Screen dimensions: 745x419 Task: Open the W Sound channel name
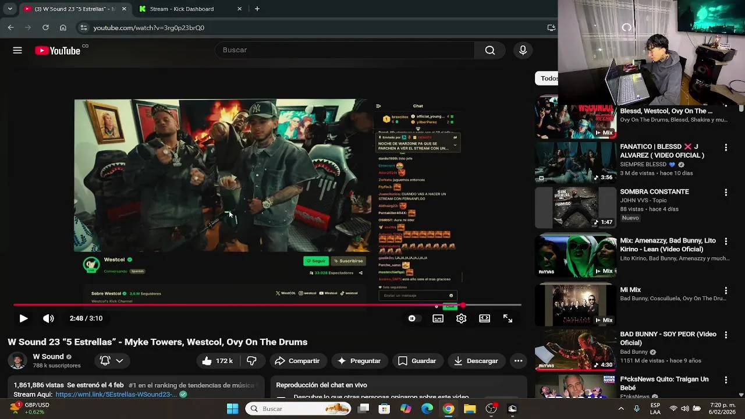(x=48, y=357)
